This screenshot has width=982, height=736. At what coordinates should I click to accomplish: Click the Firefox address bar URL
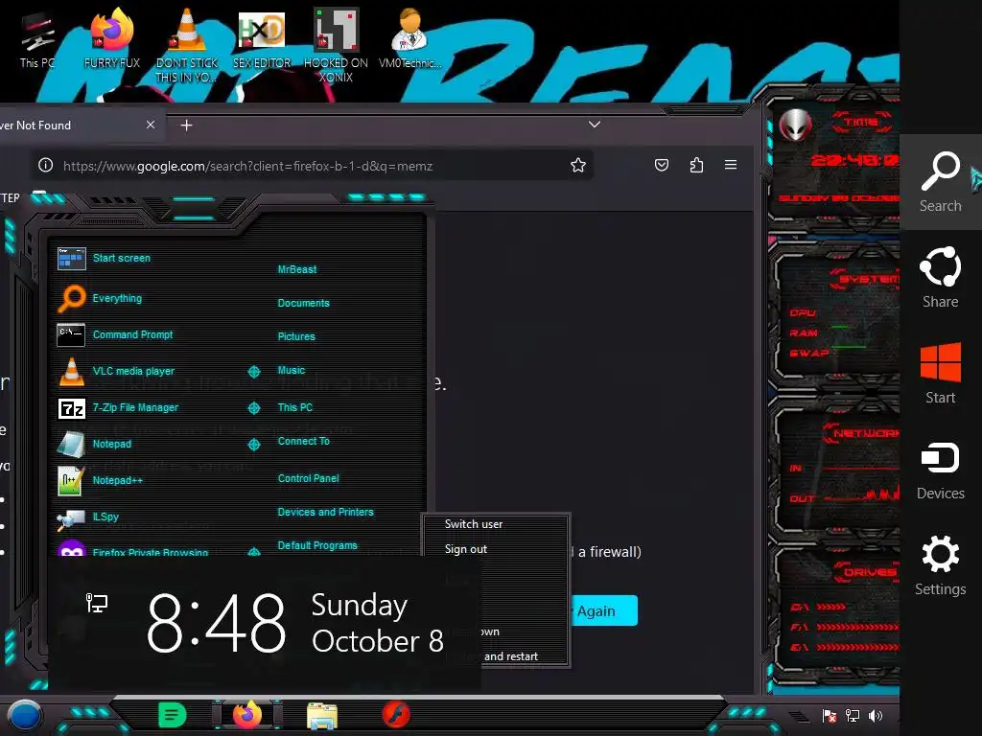[x=248, y=166]
